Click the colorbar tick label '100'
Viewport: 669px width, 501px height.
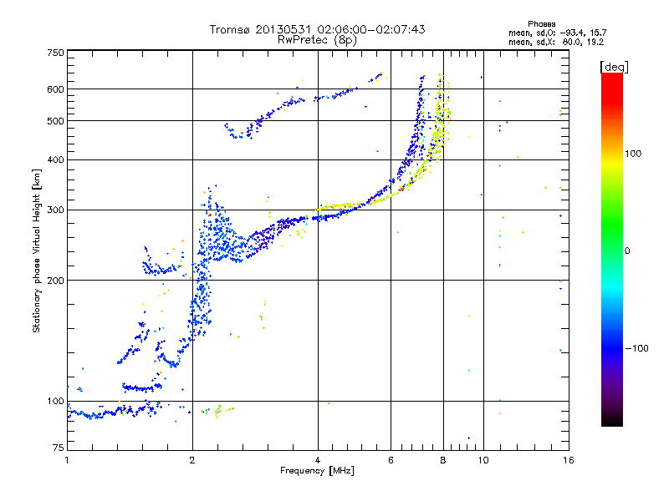click(x=633, y=154)
